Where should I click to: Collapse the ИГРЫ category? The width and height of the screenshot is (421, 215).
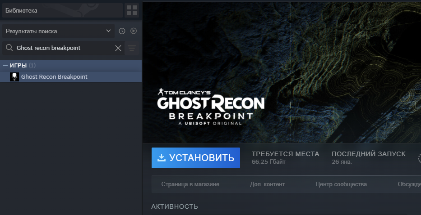5,66
